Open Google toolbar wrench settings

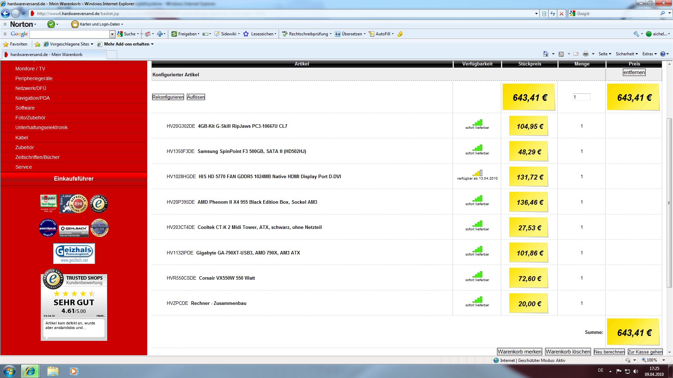pyautogui.click(x=637, y=34)
